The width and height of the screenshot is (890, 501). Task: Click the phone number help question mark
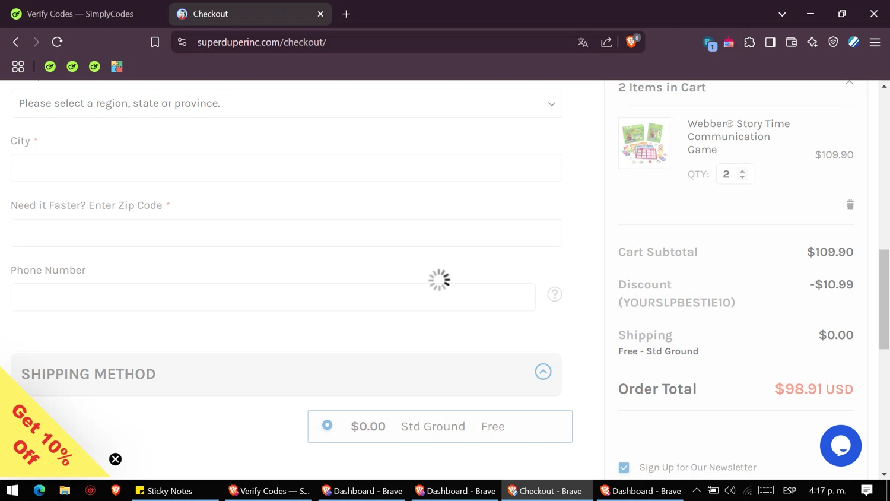554,294
